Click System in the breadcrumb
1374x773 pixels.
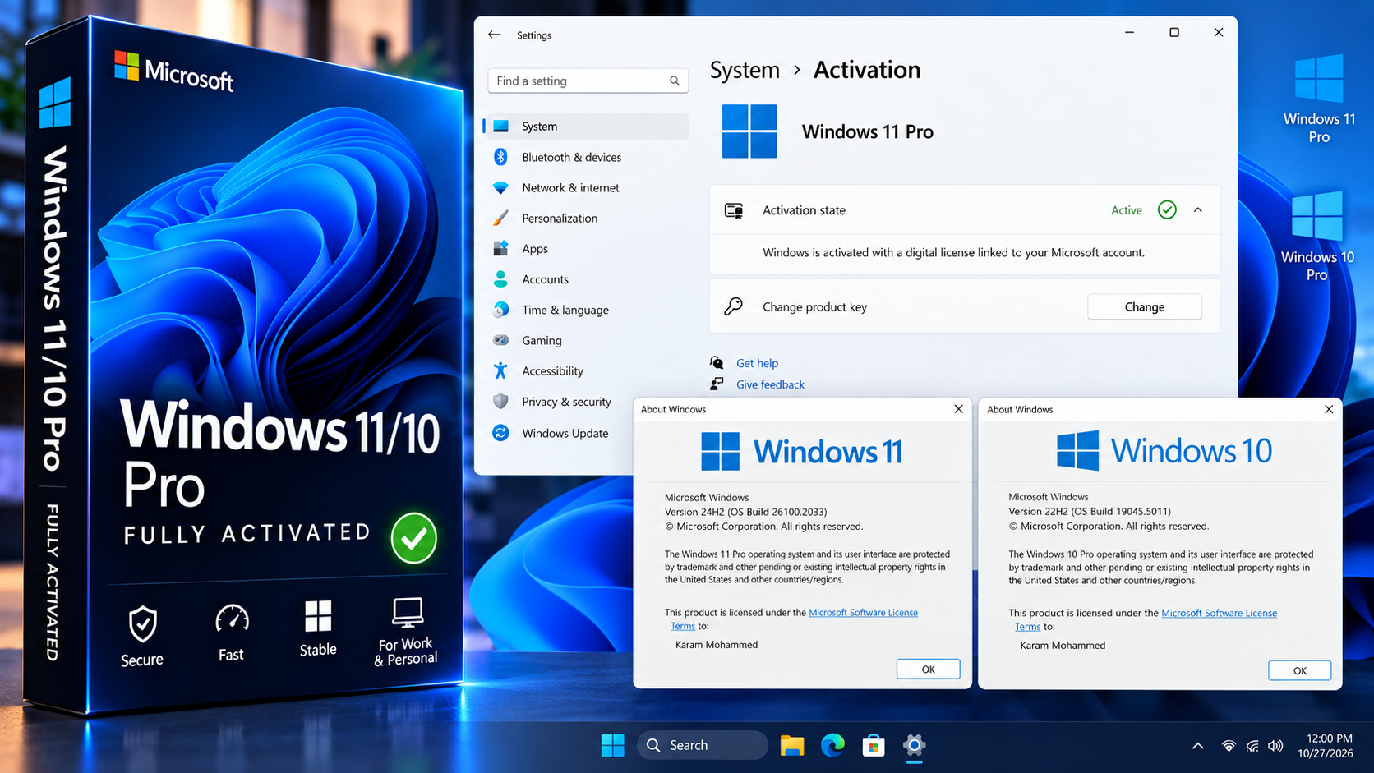click(745, 70)
